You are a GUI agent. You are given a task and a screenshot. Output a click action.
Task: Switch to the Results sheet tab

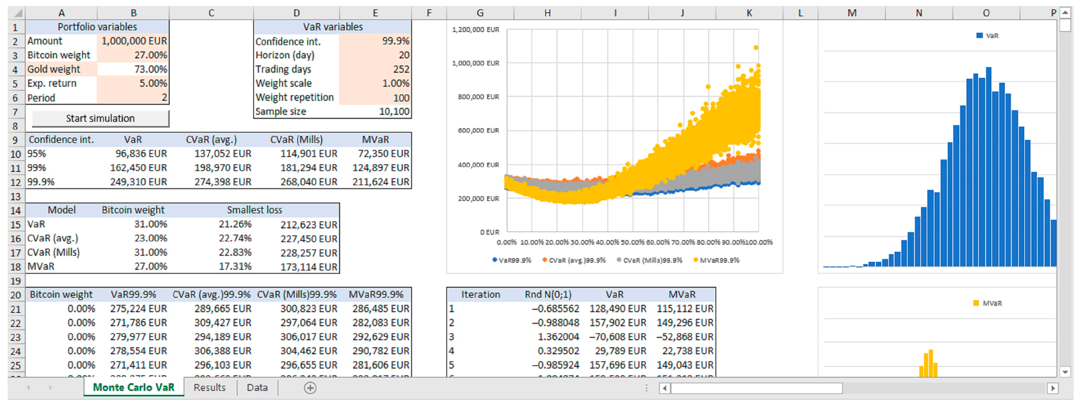point(209,387)
